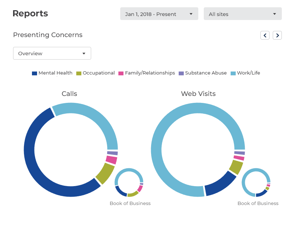Open the All sites dropdown
Image resolution: width=296 pixels, height=237 pixels.
pos(243,14)
